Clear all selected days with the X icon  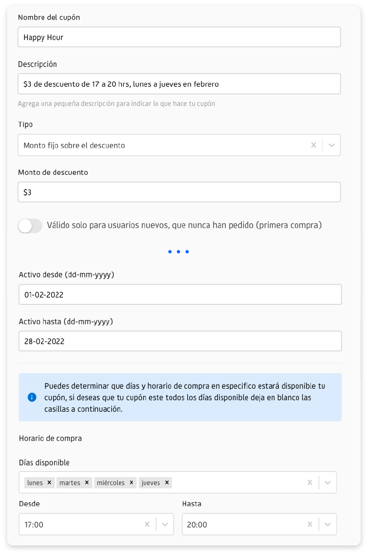click(x=310, y=482)
